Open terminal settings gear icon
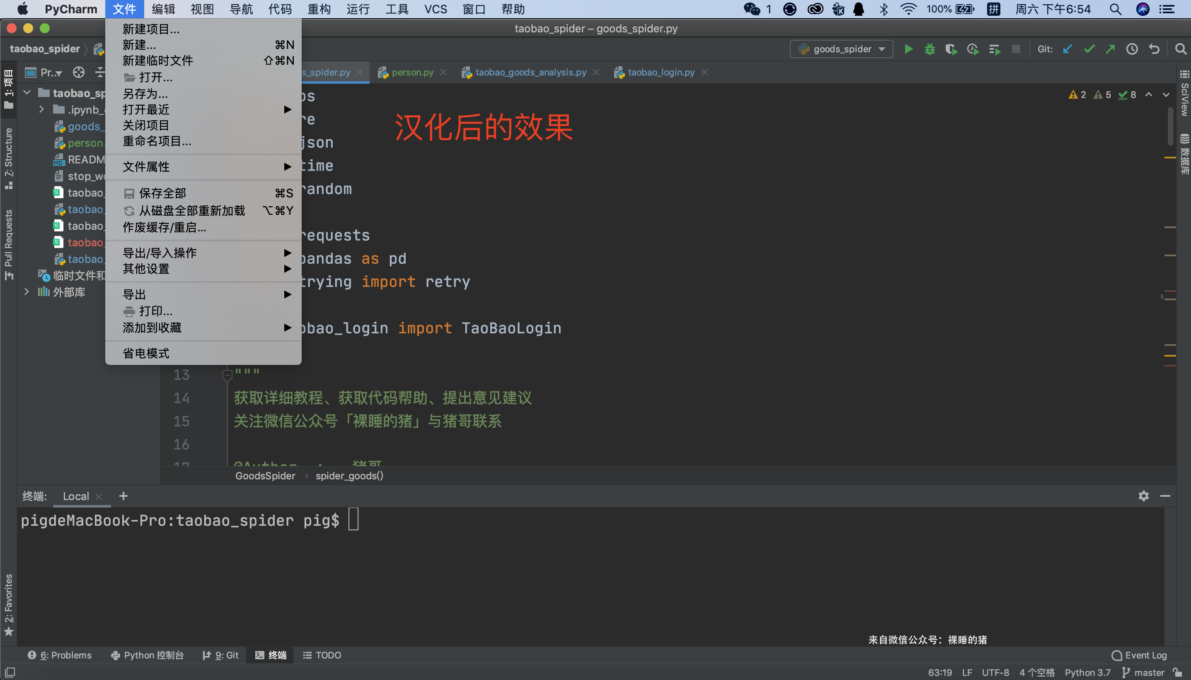 (1143, 496)
